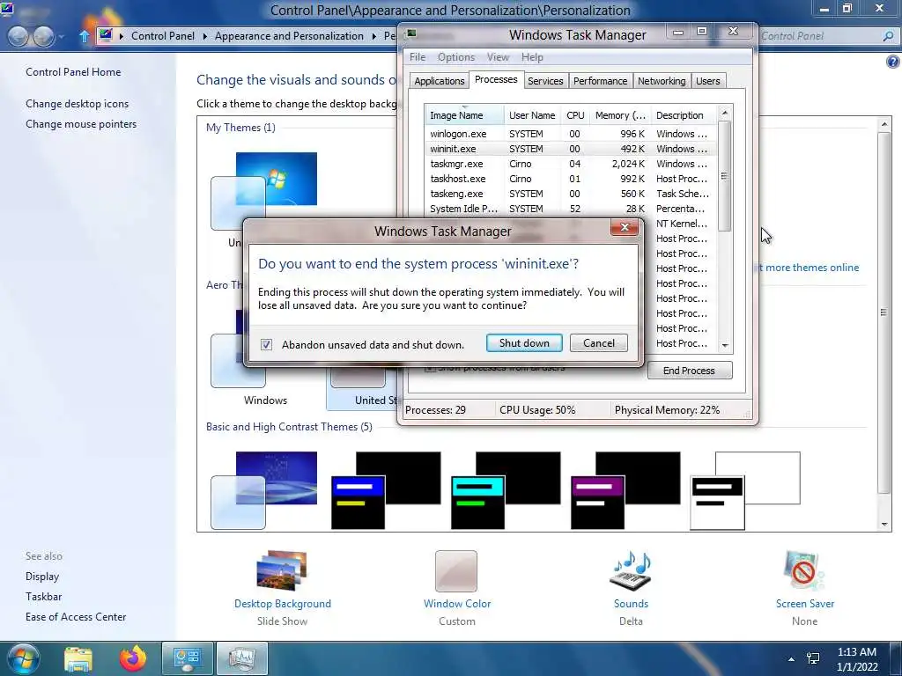Select the winlogon.exe process row
Image resolution: width=902 pixels, height=676 pixels.
[x=571, y=134]
